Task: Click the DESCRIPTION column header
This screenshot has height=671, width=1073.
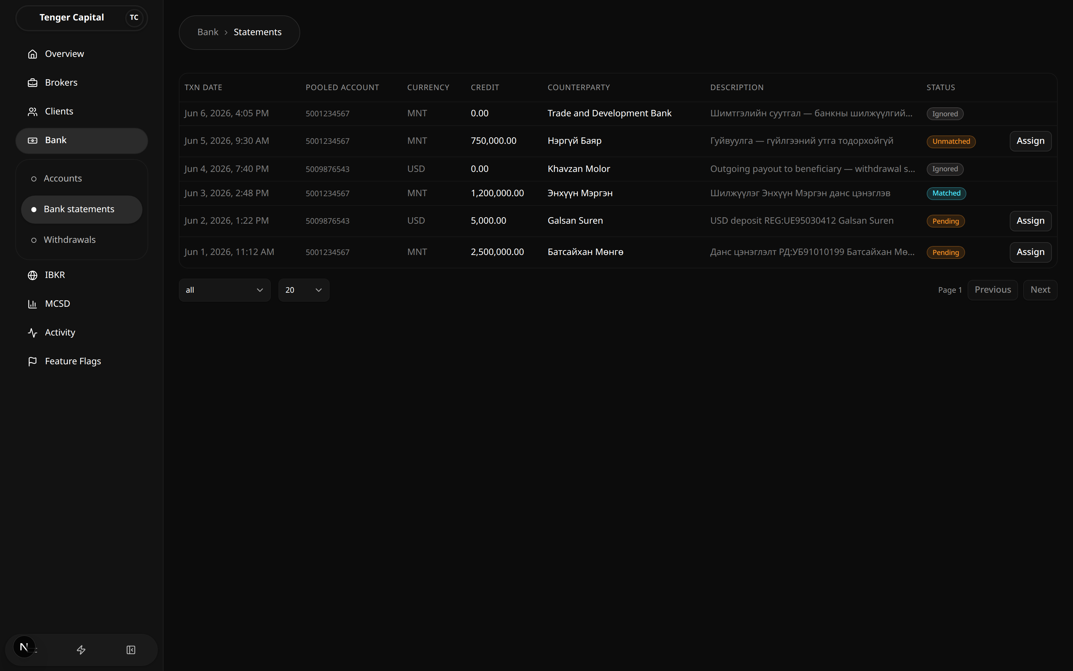Action: point(737,88)
